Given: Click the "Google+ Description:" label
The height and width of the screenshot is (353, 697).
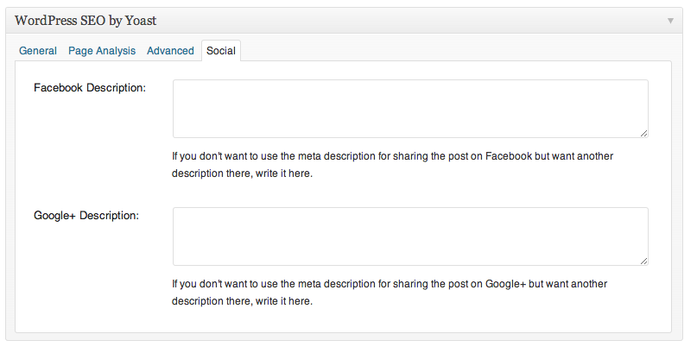Looking at the screenshot, I should click(x=86, y=215).
